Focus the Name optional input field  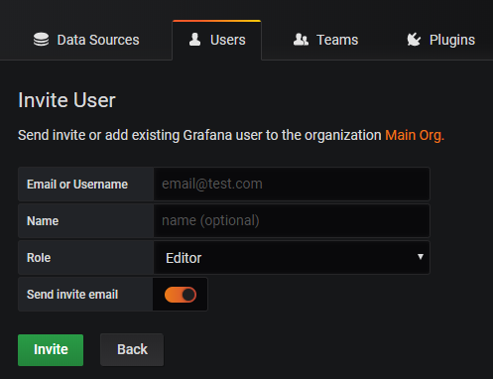[x=292, y=220]
